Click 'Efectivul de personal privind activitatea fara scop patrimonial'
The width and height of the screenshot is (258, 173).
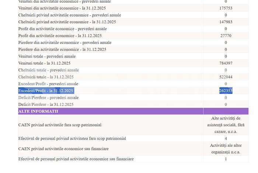[x=72, y=139]
